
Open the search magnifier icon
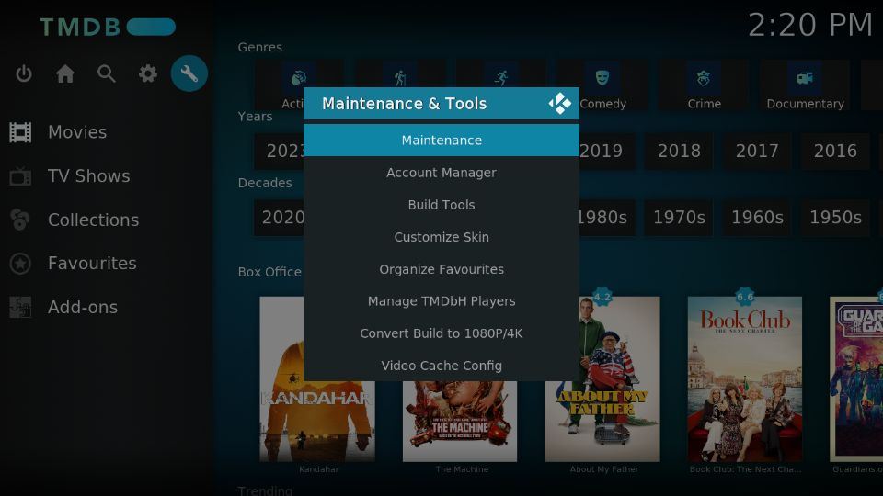107,73
